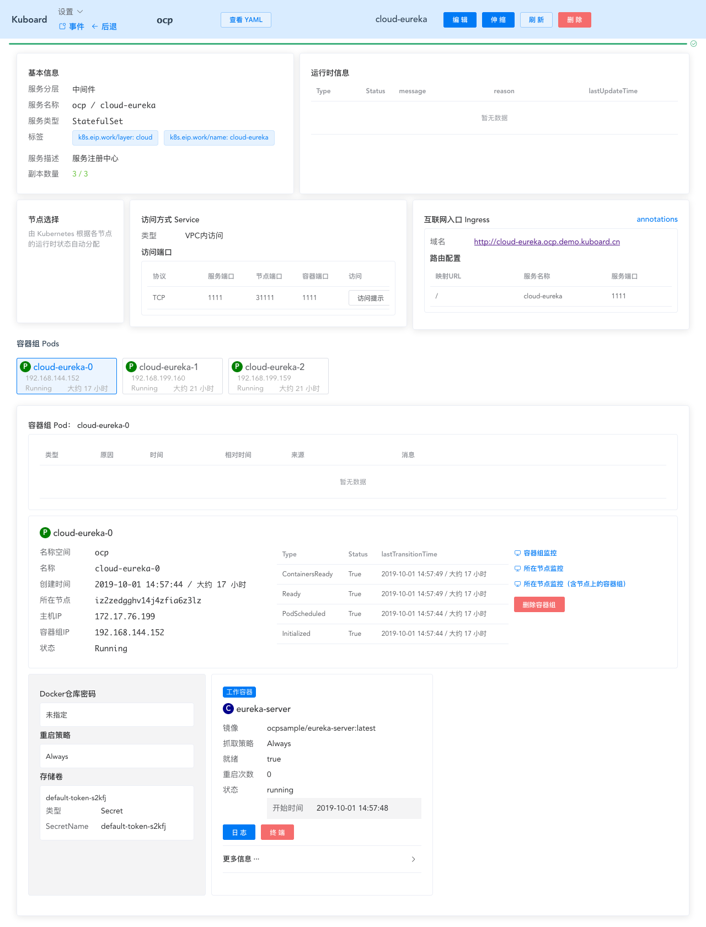The width and height of the screenshot is (706, 927).
Task: Click the monitor icon next to 所在节点监控
Action: click(x=517, y=569)
